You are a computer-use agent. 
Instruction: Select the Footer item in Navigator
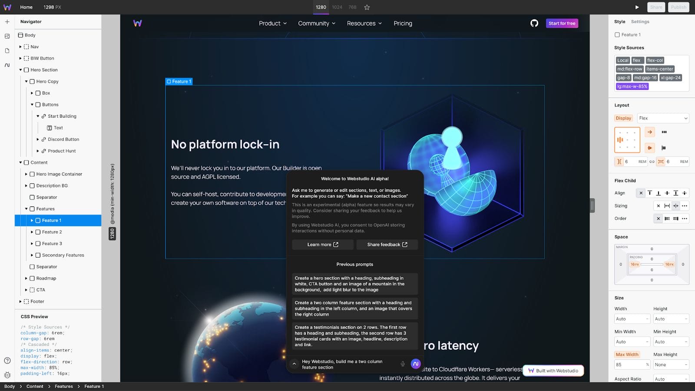[x=37, y=302]
